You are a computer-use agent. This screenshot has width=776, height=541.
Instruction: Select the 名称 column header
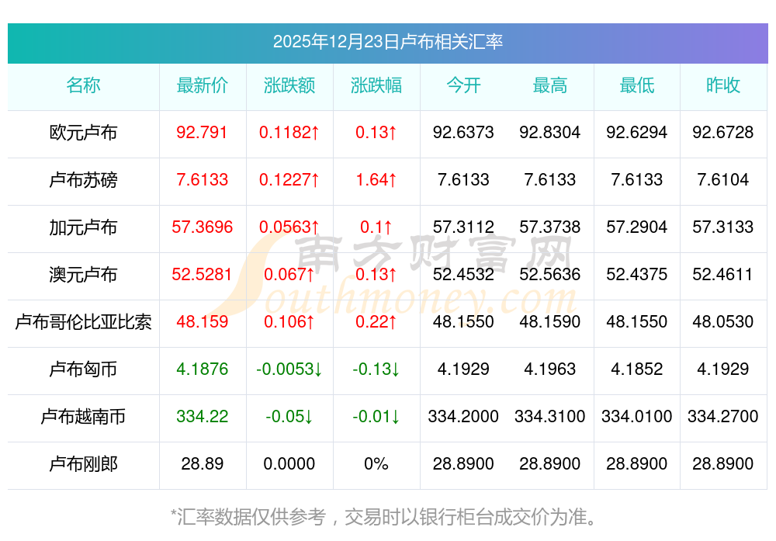[x=83, y=85]
